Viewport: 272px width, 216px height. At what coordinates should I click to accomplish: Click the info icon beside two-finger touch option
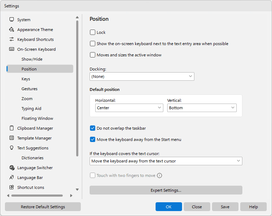tap(159, 175)
